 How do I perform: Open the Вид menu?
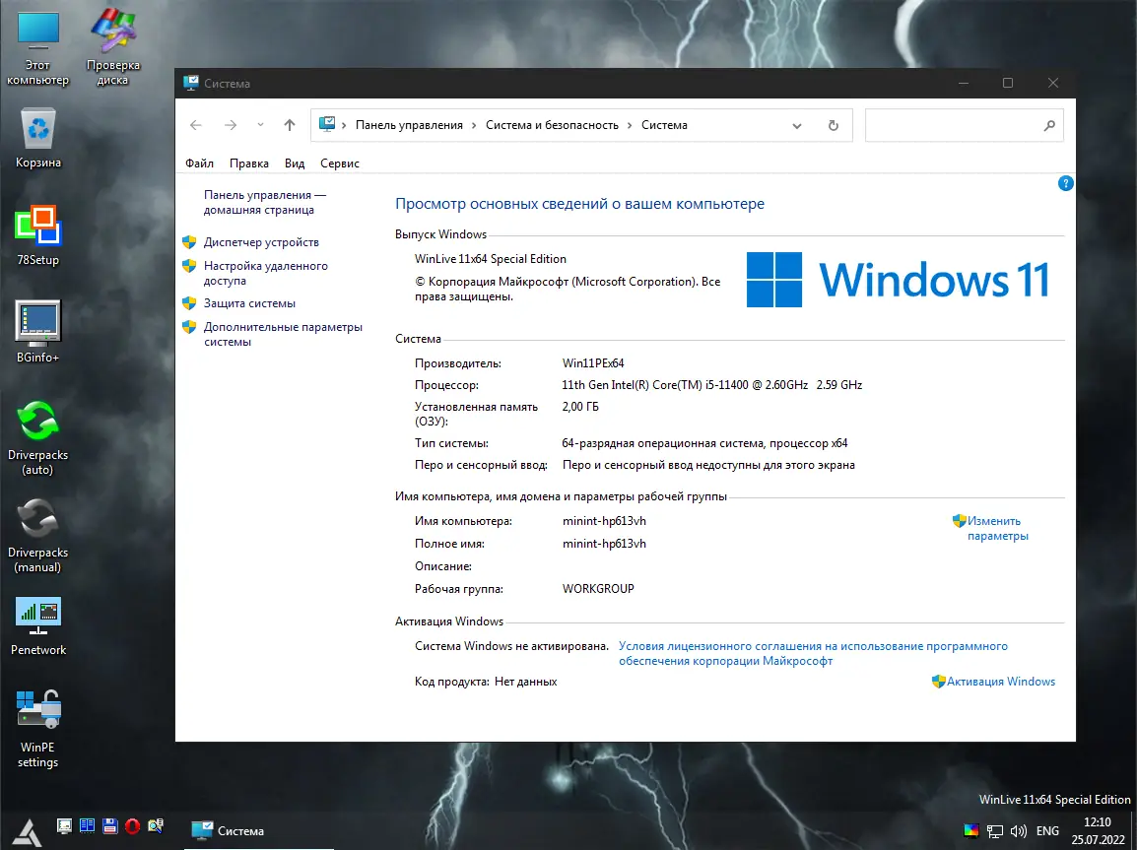(x=295, y=163)
